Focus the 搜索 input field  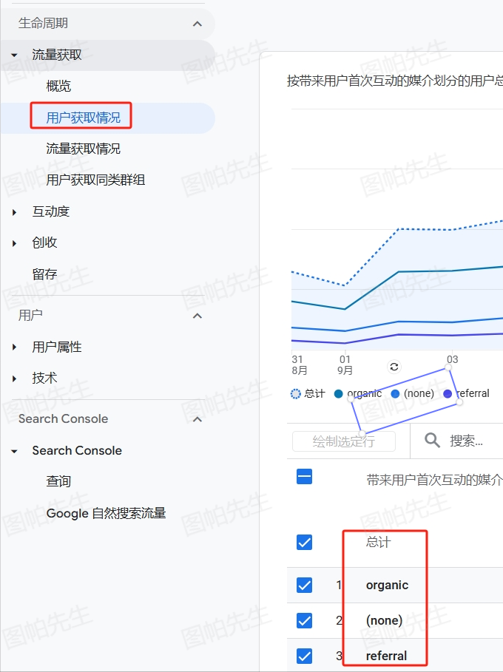[x=466, y=441]
